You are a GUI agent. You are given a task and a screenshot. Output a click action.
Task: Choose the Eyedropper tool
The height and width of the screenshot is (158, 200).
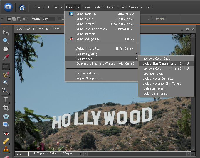[x=6, y=57]
